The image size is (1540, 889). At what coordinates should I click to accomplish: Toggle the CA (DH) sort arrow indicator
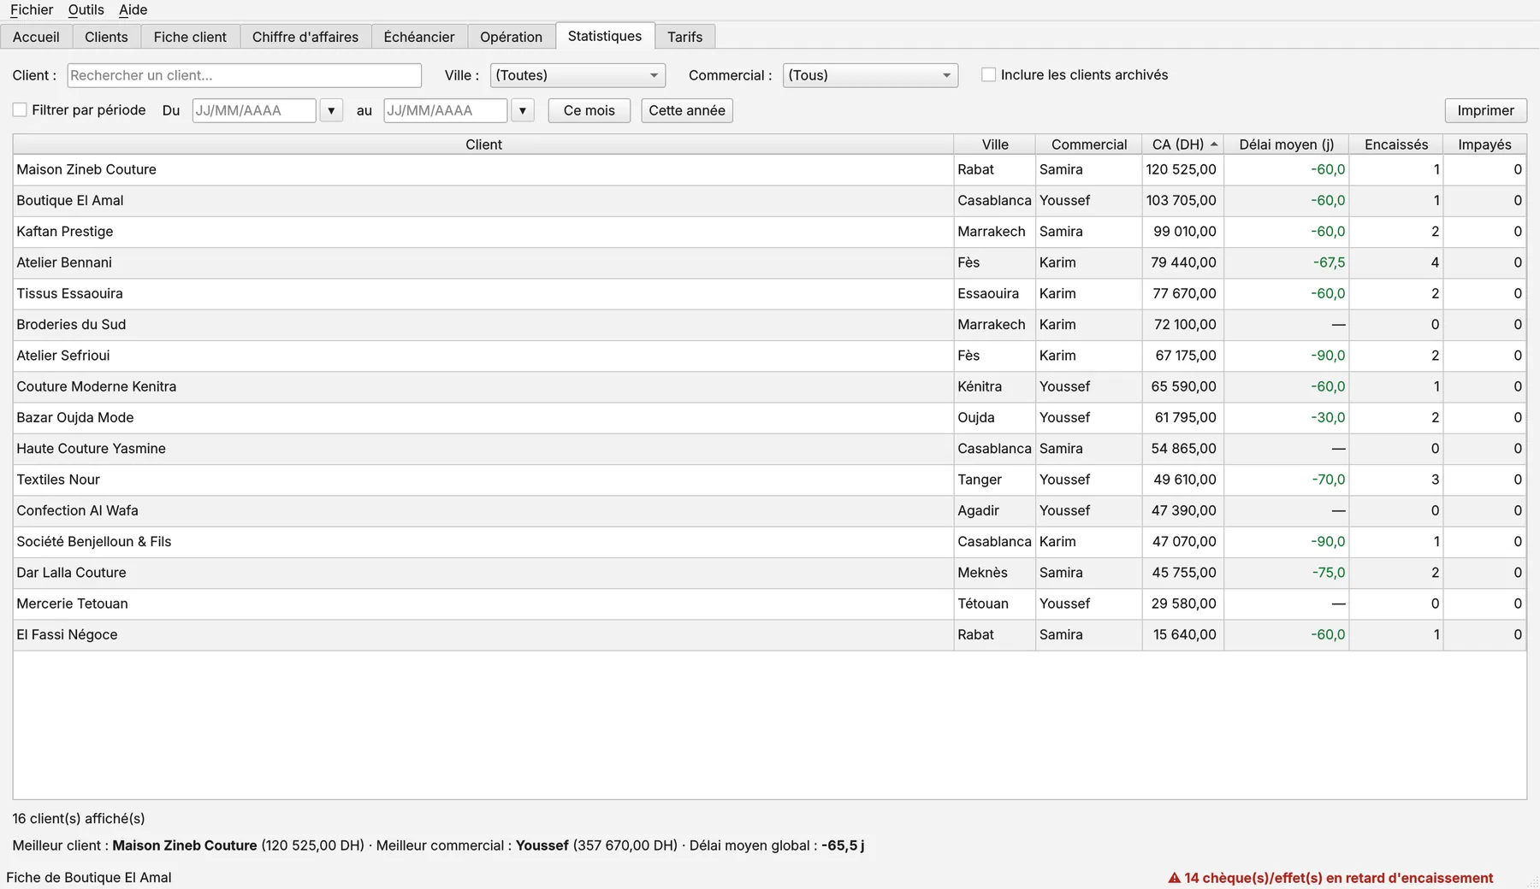pyautogui.click(x=1214, y=144)
